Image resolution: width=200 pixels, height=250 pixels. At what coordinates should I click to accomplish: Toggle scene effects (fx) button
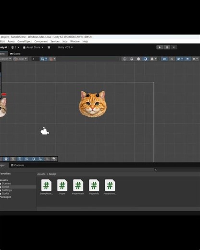pos(178,59)
